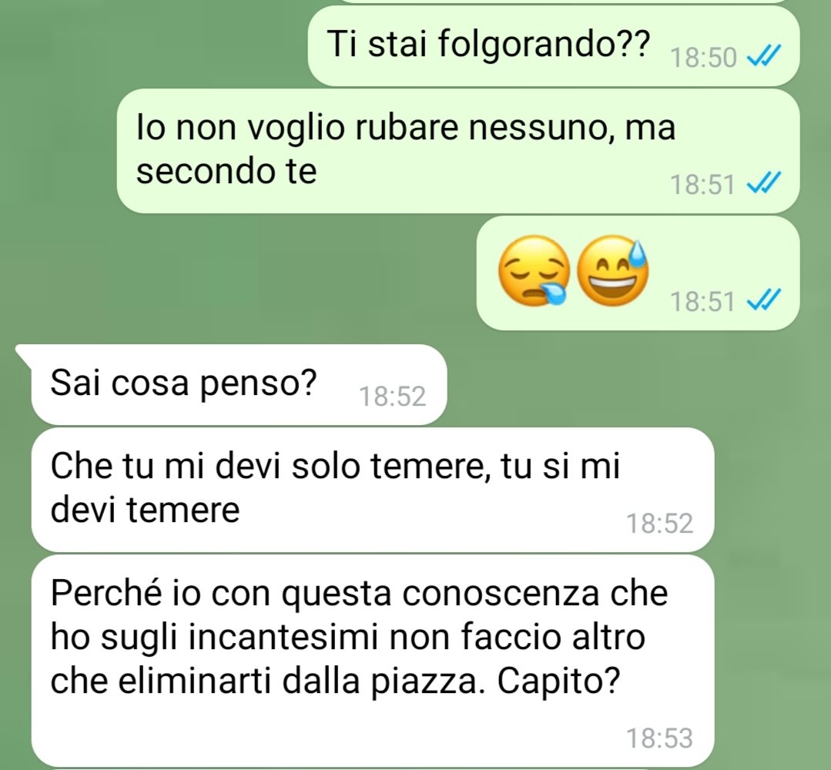Tap the sleepy drooling face emoji

534,271
